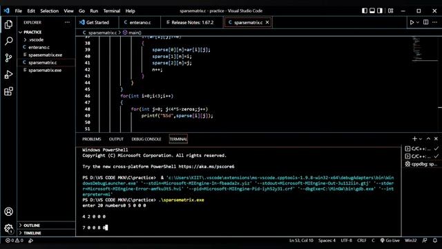Collapse the PRACTICE folder section
The height and width of the screenshot is (249, 442).
pyautogui.click(x=46, y=33)
